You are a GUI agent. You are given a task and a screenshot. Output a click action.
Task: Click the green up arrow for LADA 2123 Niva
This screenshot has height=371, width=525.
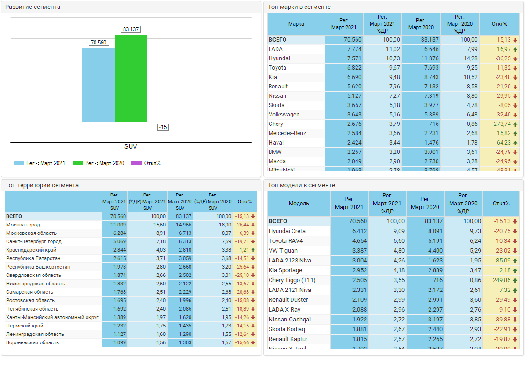515,261
